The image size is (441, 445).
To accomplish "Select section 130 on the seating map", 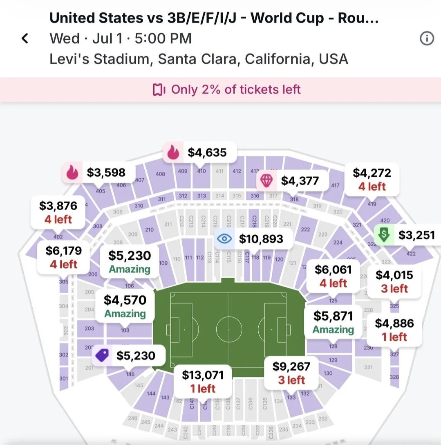I will tap(328, 373).
